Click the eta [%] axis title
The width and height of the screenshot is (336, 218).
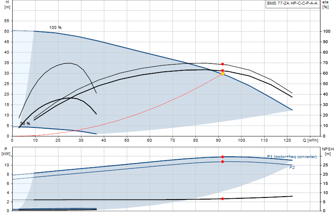pyautogui.click(x=325, y=5)
